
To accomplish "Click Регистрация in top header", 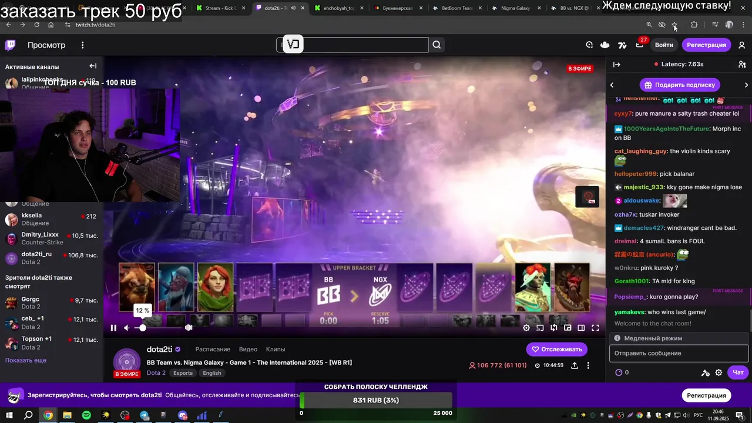I will (706, 45).
